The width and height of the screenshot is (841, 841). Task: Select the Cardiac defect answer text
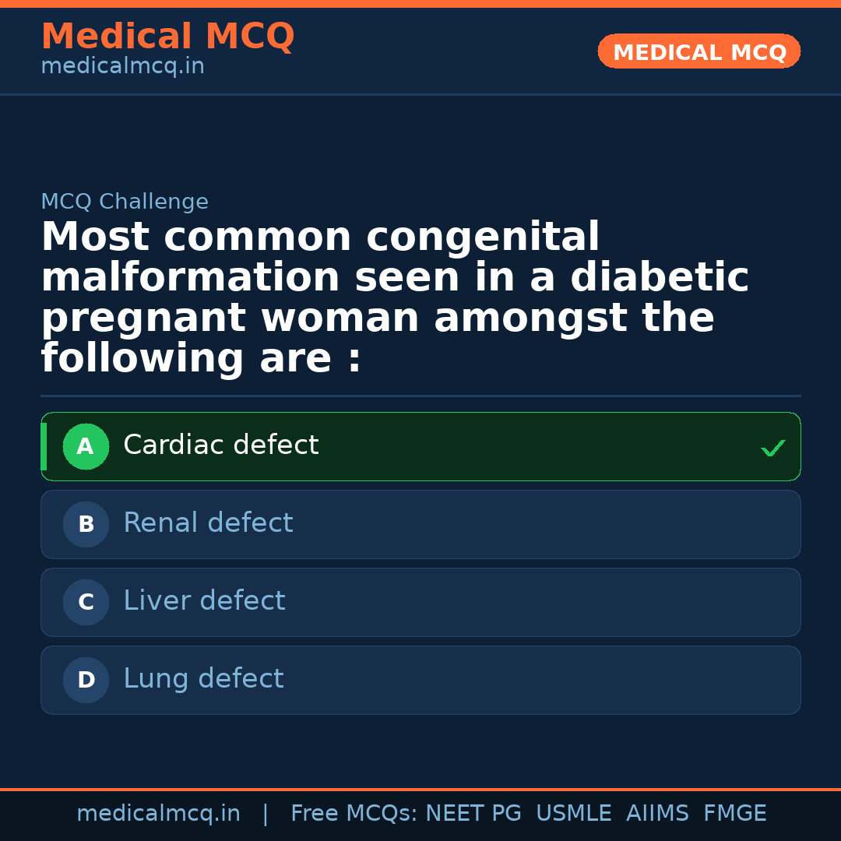coord(221,445)
